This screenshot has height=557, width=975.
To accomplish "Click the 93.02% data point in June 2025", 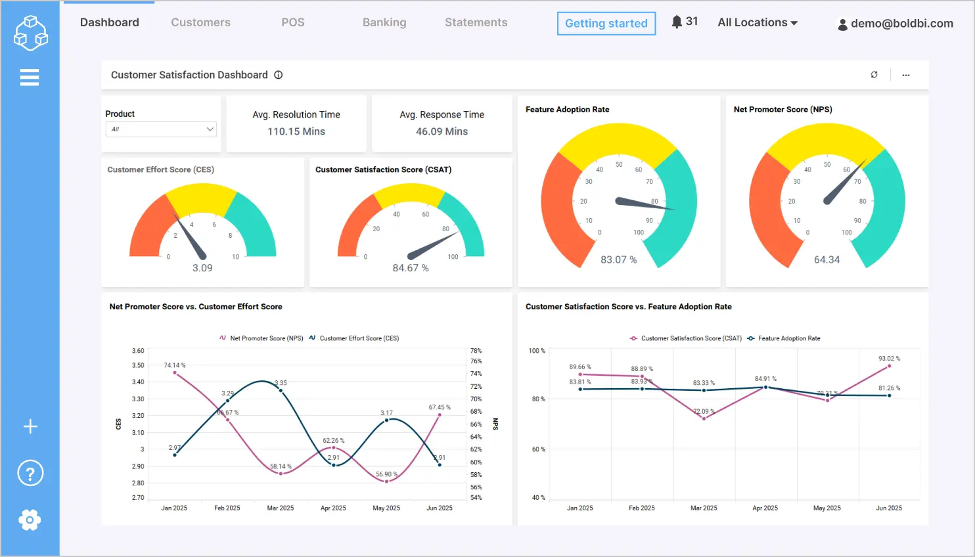I will 890,365.
